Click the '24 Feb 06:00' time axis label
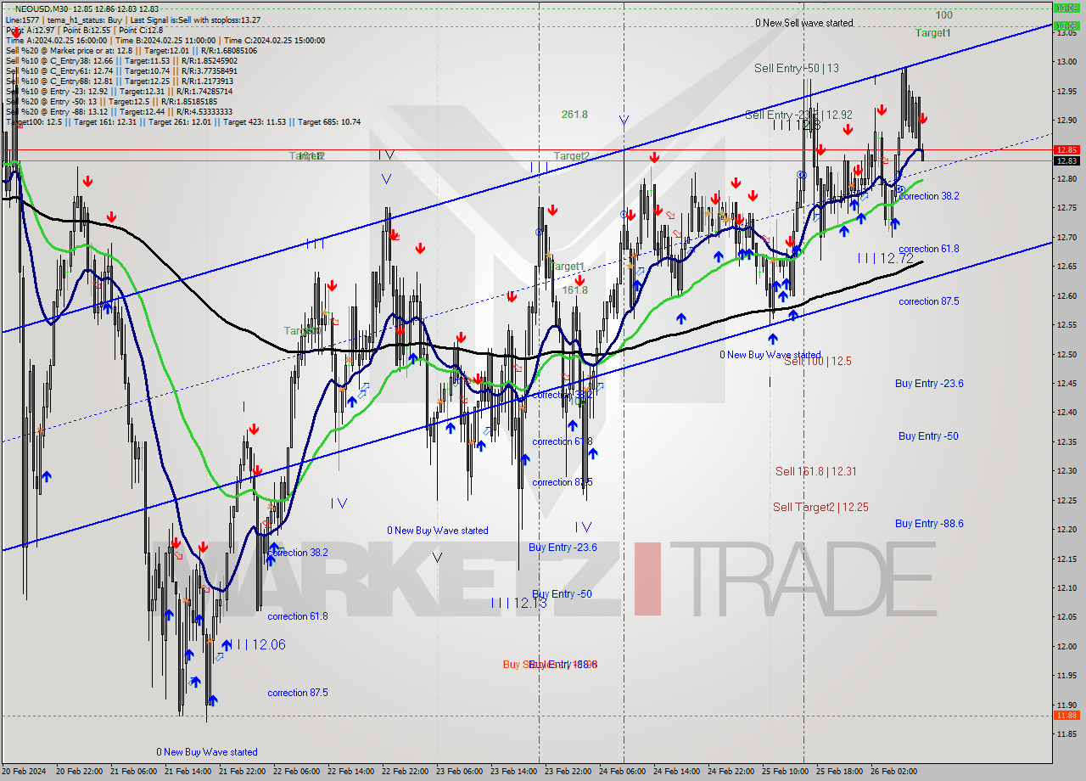The height and width of the screenshot is (781, 1086). point(624,772)
